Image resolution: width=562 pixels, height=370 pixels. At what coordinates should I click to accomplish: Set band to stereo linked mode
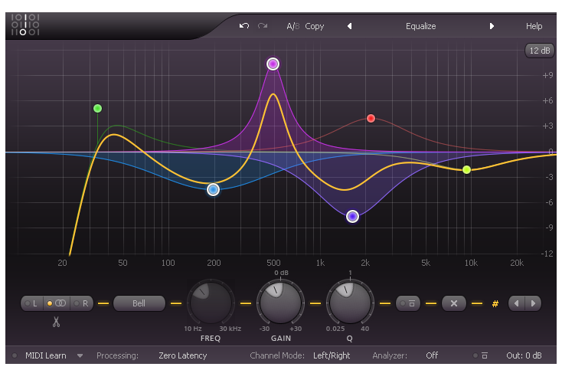57,303
